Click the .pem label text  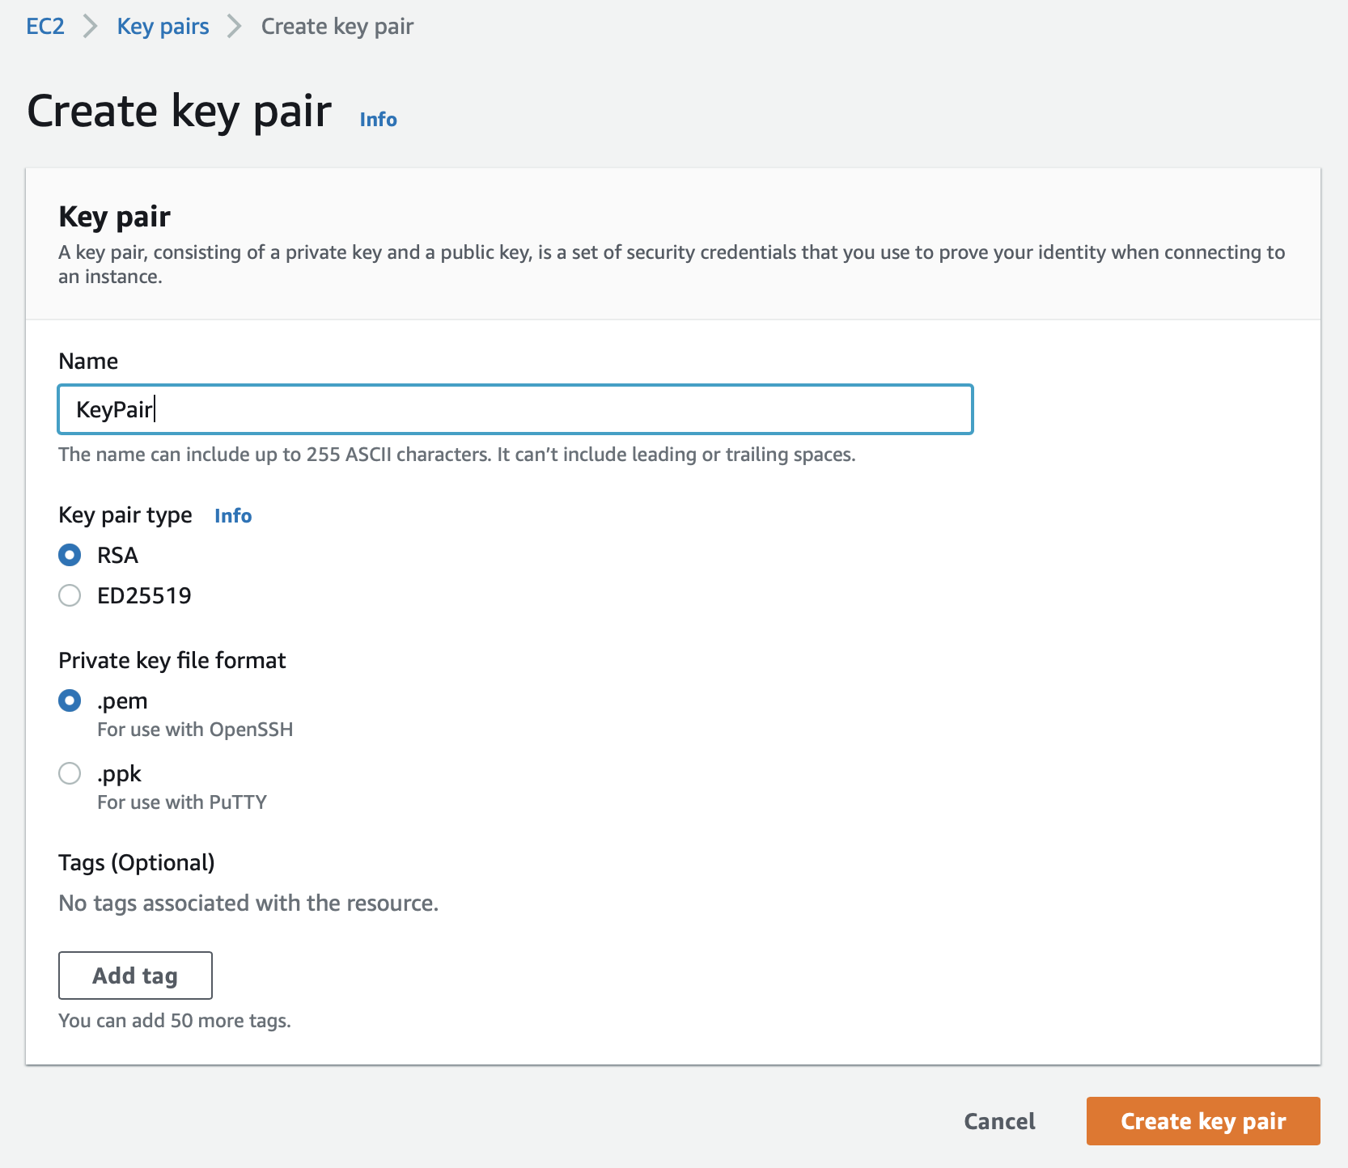pos(122,700)
